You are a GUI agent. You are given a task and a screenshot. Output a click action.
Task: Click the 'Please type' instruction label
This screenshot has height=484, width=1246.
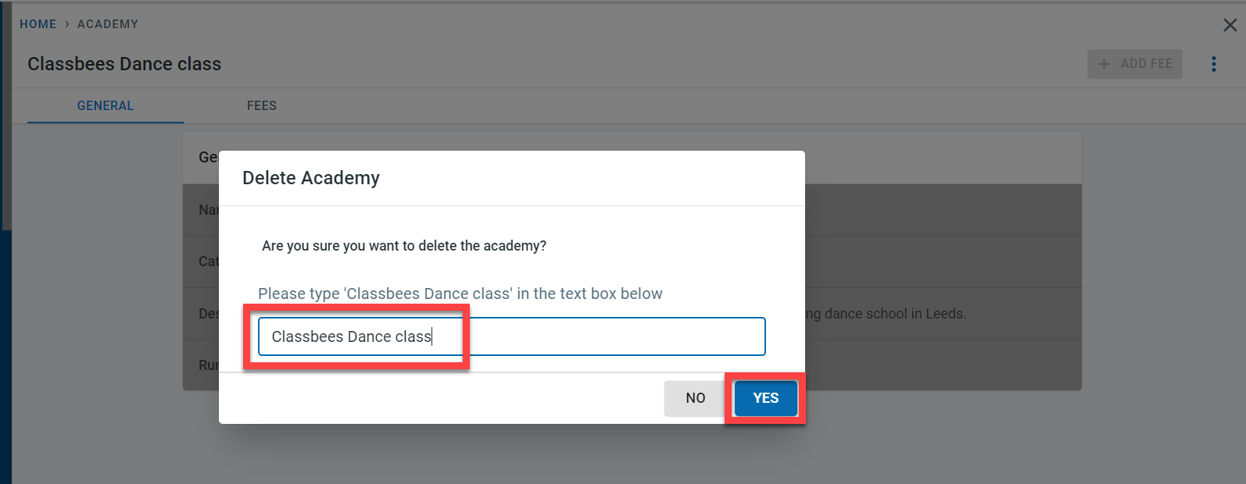pos(460,294)
